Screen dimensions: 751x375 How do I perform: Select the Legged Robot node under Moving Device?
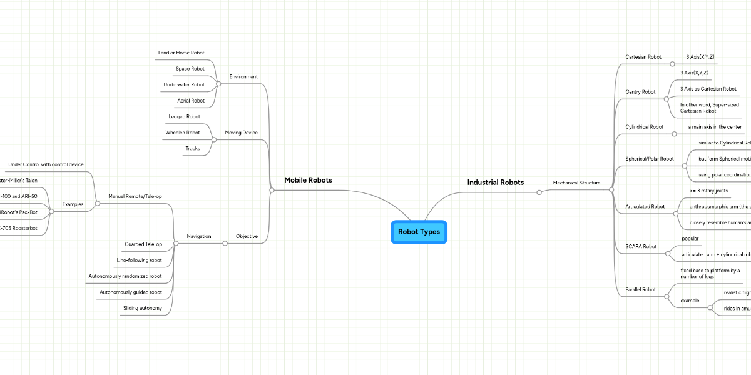point(184,116)
